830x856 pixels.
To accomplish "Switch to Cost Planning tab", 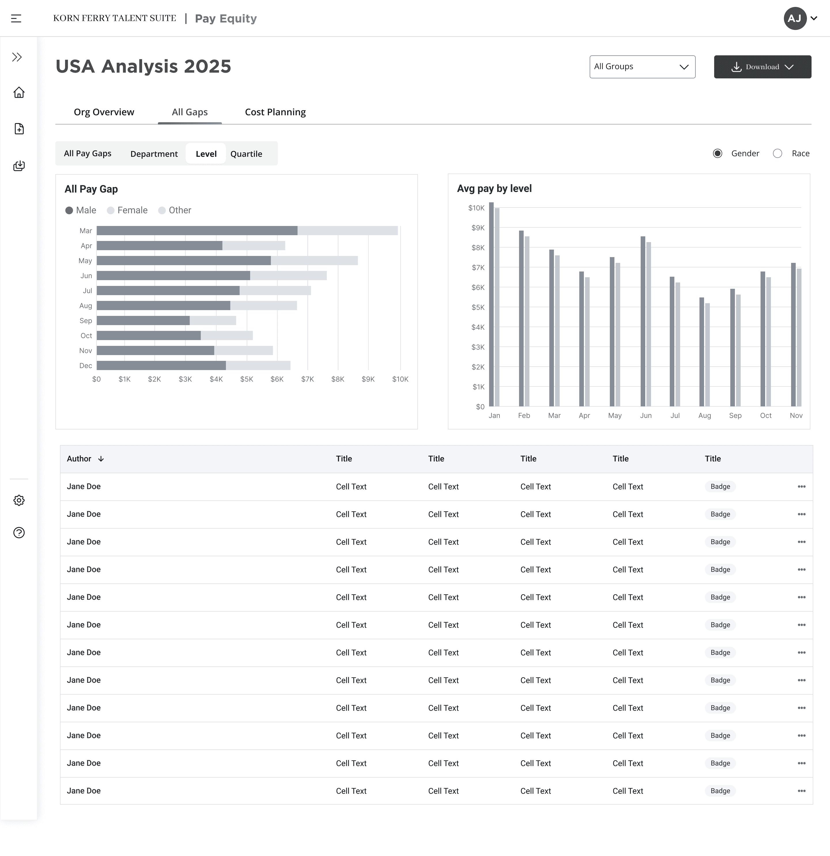I will click(275, 112).
